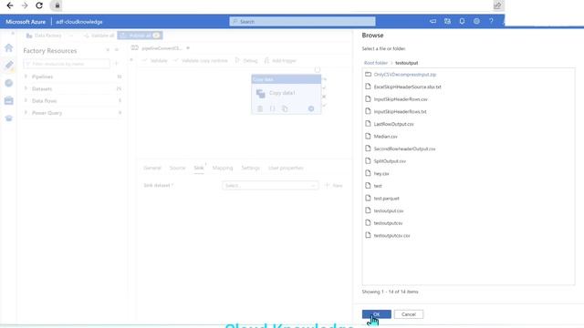
Task: Expand the Pipelines tree node
Action: pyautogui.click(x=26, y=77)
